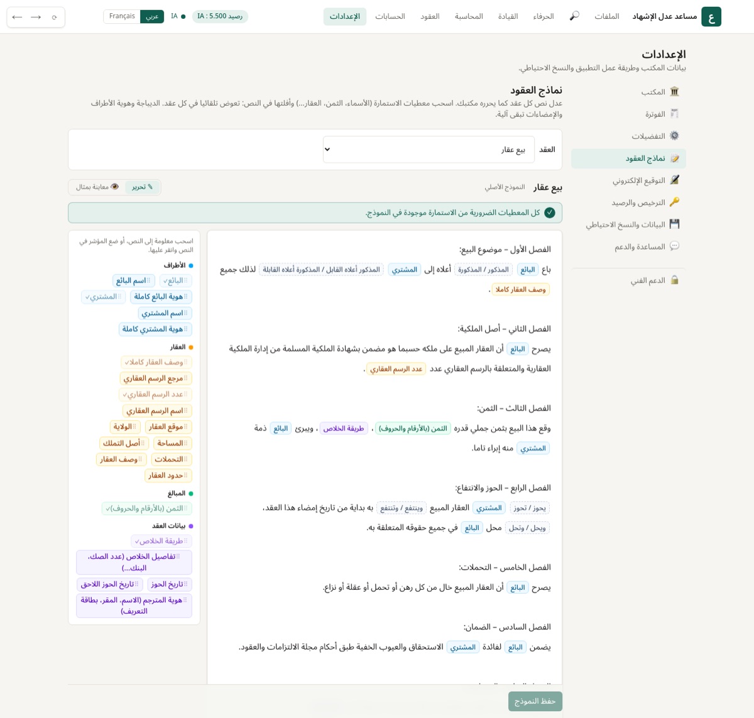Image resolution: width=754 pixels, height=718 pixels.
Task: Click the الفوترة receipt icon
Action: click(x=674, y=114)
